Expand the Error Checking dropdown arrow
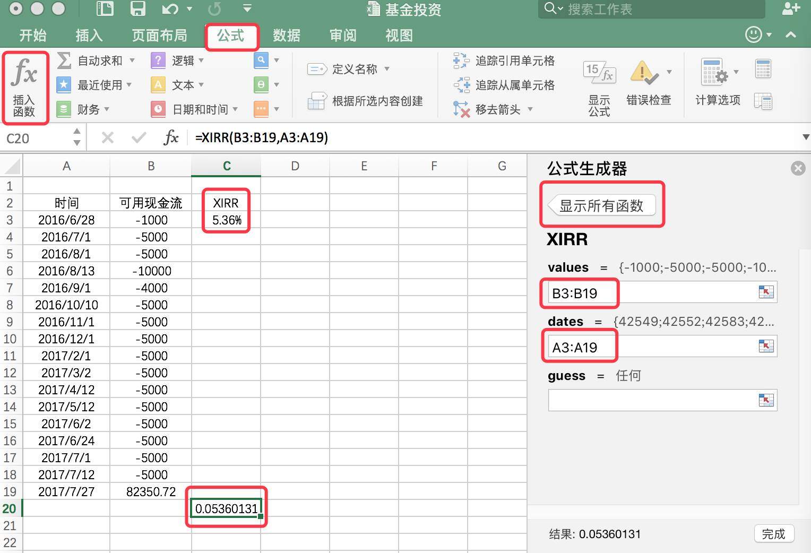Image resolution: width=811 pixels, height=553 pixels. click(x=669, y=72)
